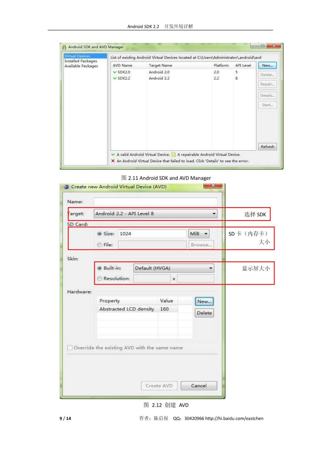Click the valid device legend check icon
321x454 pixels.
113,155
